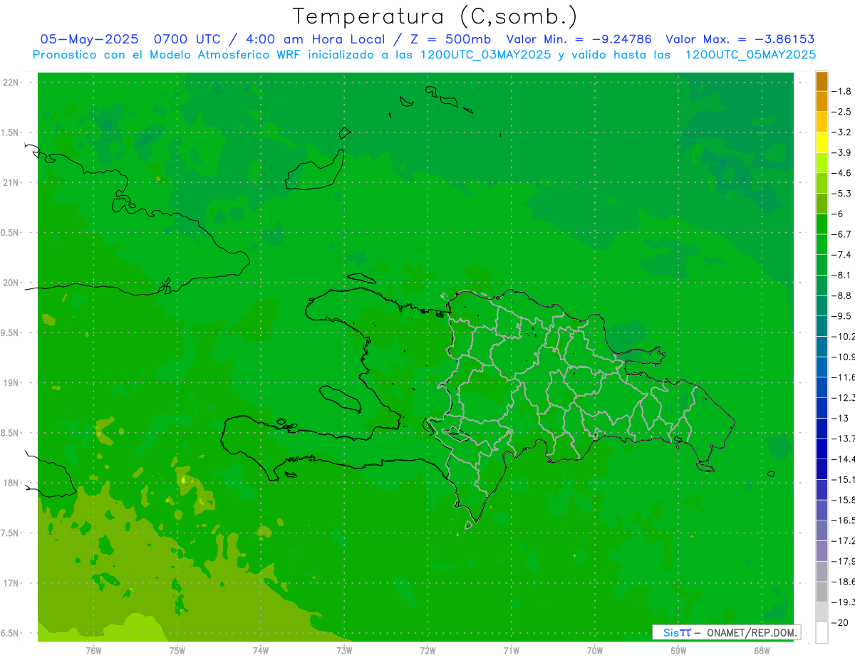The image size is (855, 660).
Task: Click the '-20' colorbar value
Action: pos(840,622)
